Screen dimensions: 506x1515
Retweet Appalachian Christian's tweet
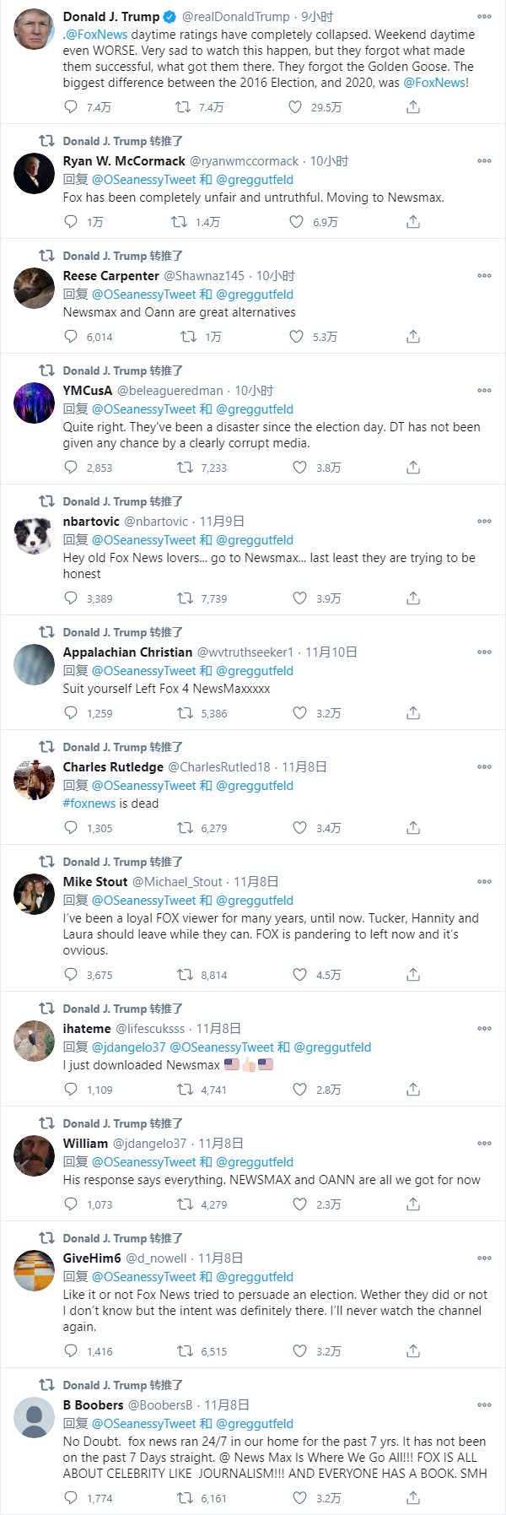[x=185, y=713]
